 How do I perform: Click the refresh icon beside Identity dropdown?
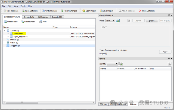(x=121, y=64)
